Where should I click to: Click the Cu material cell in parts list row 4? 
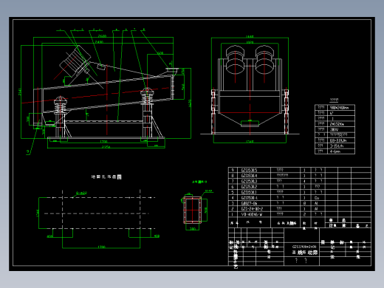point(317,198)
